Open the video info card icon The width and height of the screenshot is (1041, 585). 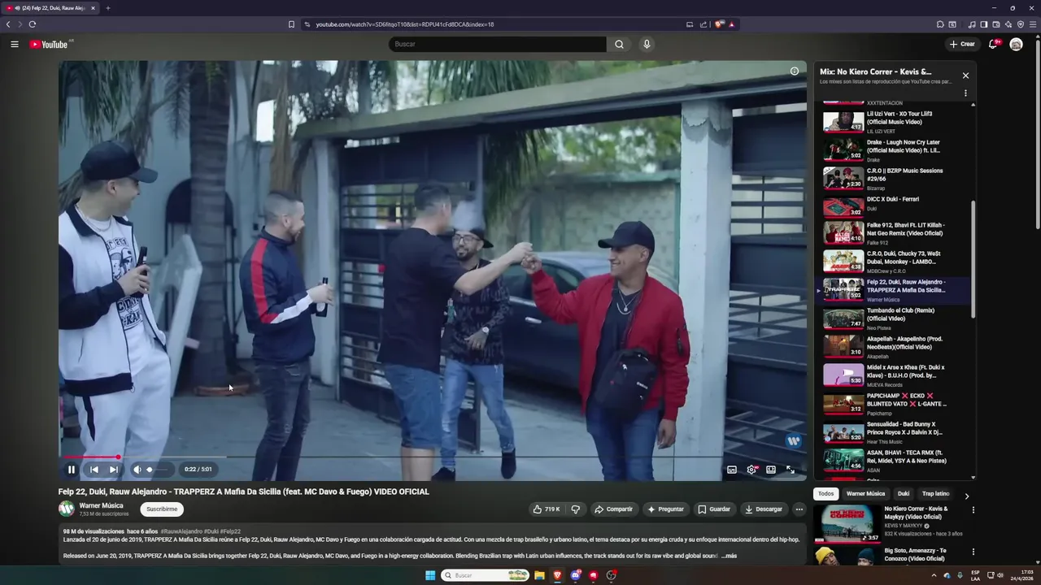tap(795, 71)
